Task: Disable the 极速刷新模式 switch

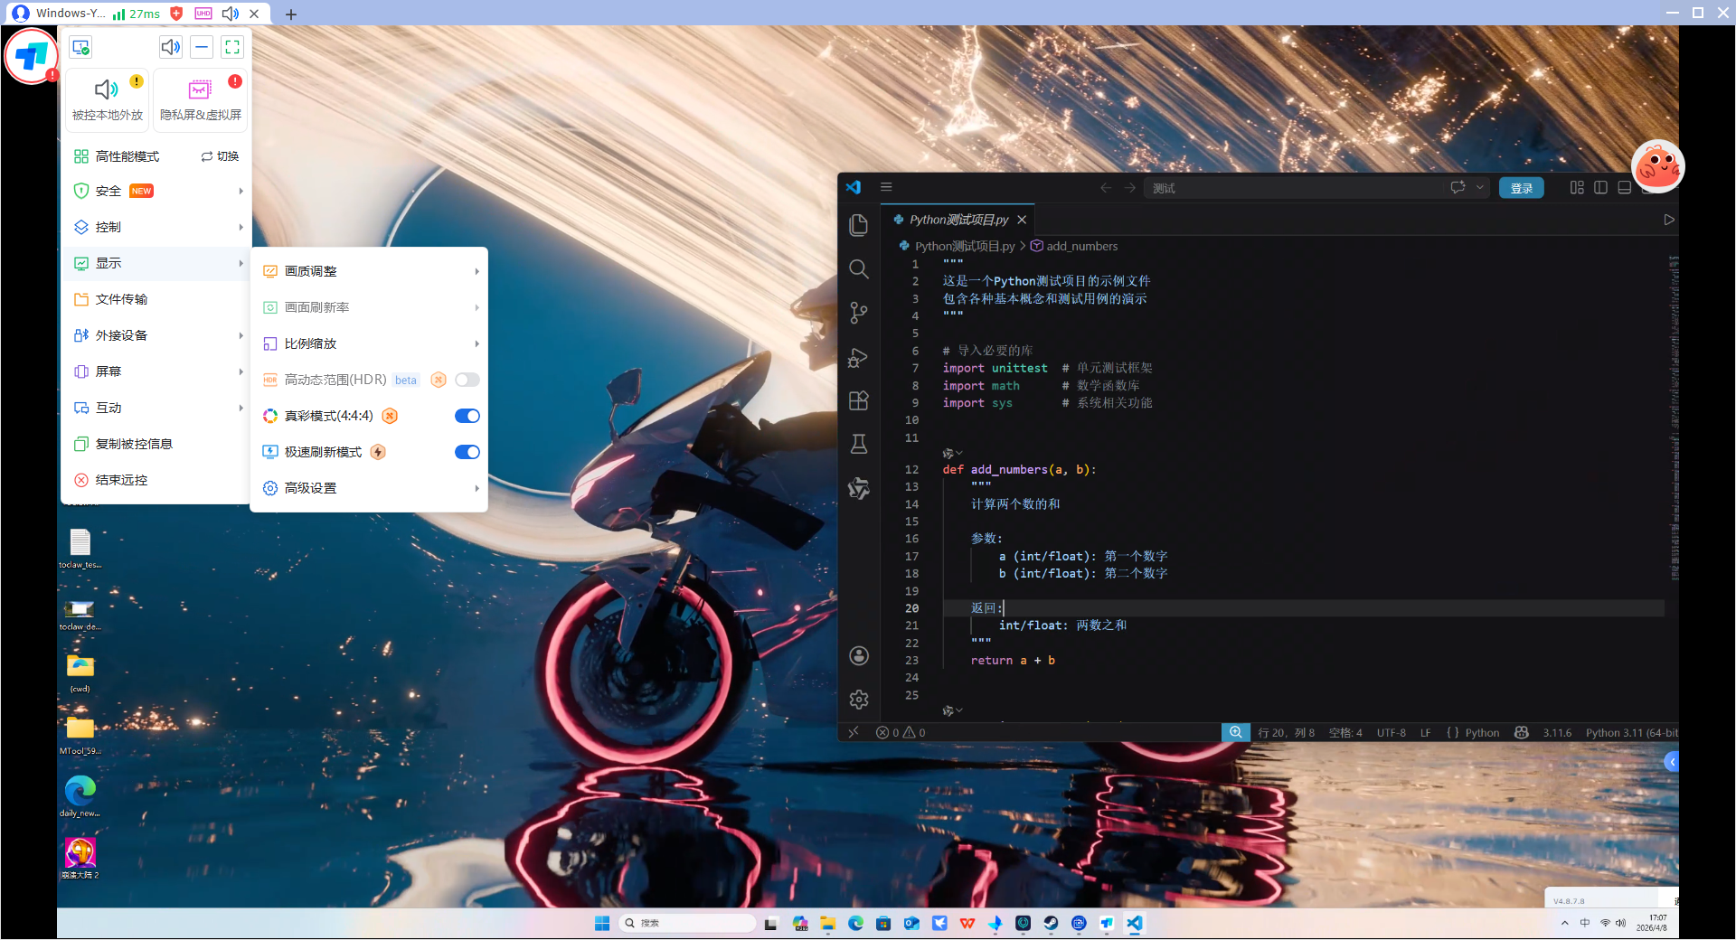Action: (x=467, y=452)
